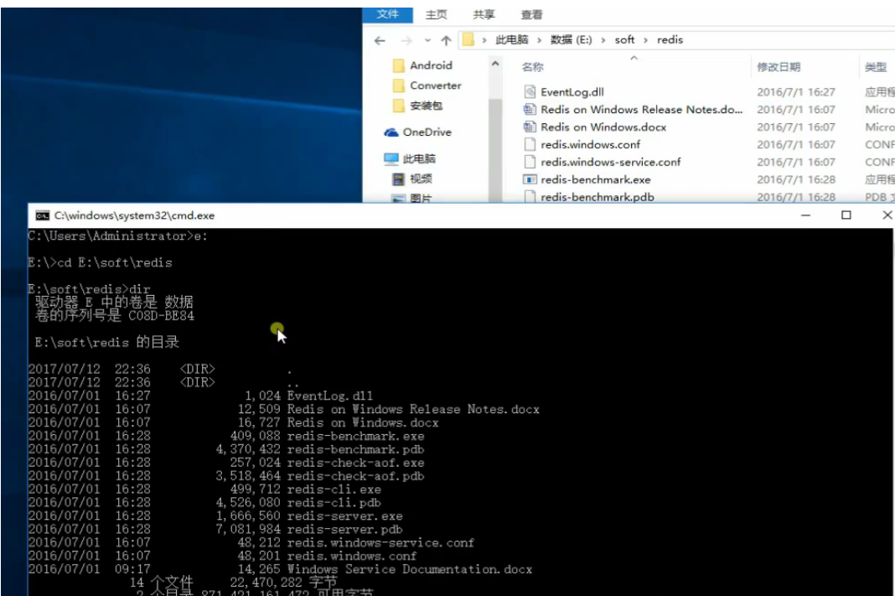
Task: Select 视频 in navigation pane
Action: click(421, 179)
